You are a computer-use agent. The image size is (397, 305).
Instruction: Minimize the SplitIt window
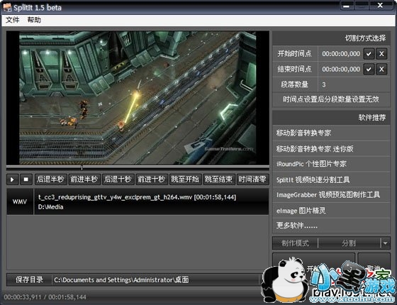(x=347, y=6)
